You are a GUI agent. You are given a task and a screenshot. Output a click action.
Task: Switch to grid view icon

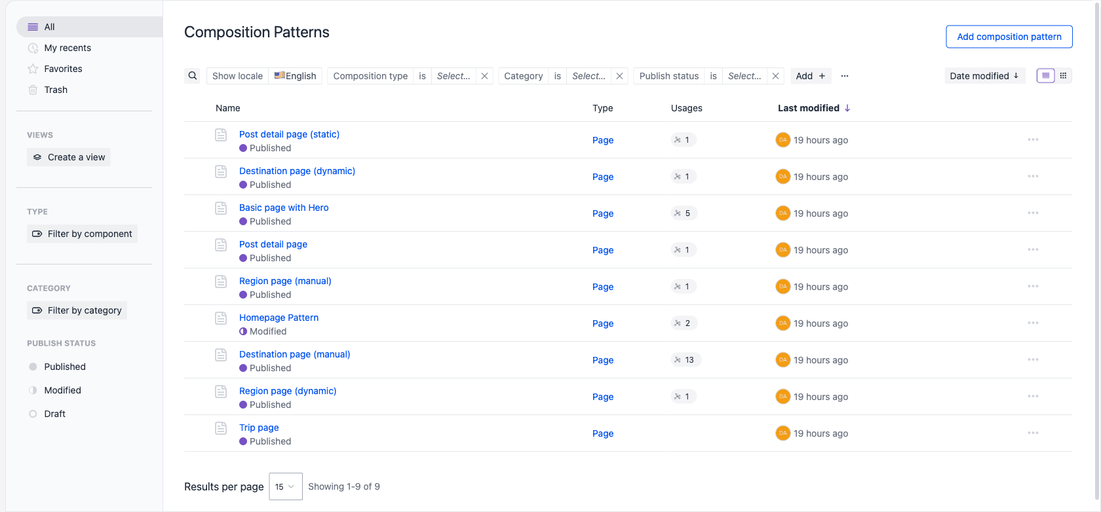(x=1064, y=76)
